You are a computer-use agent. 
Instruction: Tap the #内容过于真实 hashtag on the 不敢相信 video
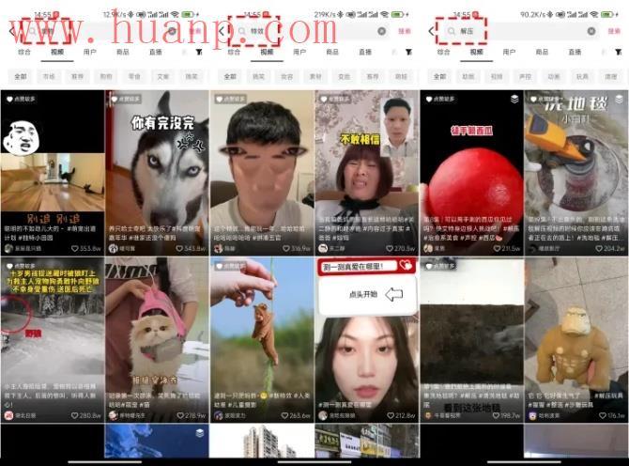(x=381, y=229)
